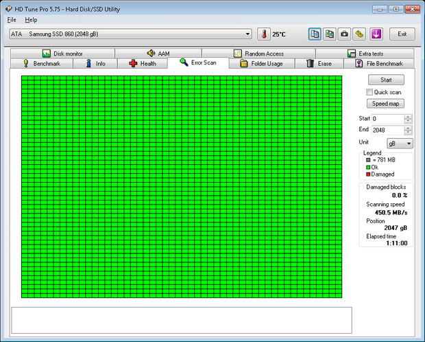Click the End value input field
The width and height of the screenshot is (425, 342).
coord(388,130)
